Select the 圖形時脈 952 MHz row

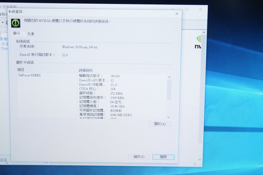click(x=101, y=93)
